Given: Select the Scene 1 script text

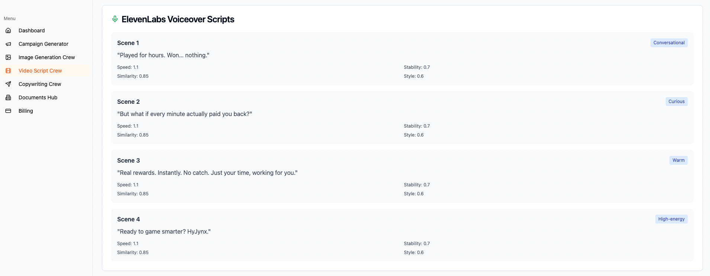Looking at the screenshot, I should tap(163, 55).
